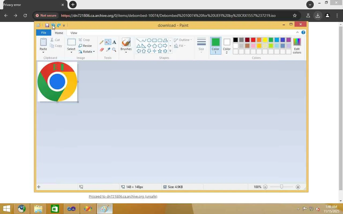Viewport: 343px width, 214px height.
Task: Follow the Proceed to dn721806.ca.archive.org (unsafe) link
Action: pyautogui.click(x=123, y=197)
